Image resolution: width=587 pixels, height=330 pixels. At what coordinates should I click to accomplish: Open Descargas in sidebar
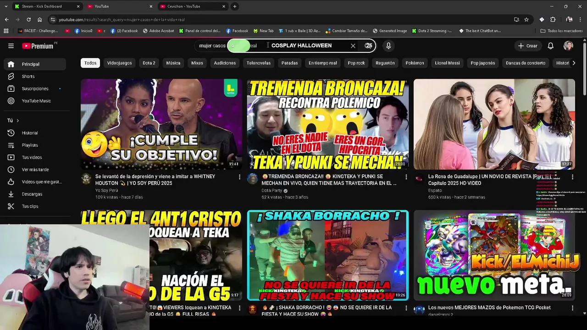(x=35, y=194)
